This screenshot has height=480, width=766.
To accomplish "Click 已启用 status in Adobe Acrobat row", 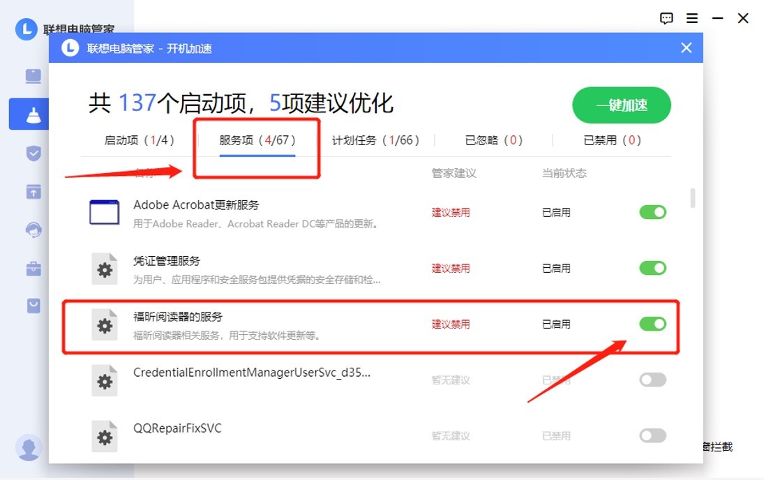I will click(x=556, y=213).
